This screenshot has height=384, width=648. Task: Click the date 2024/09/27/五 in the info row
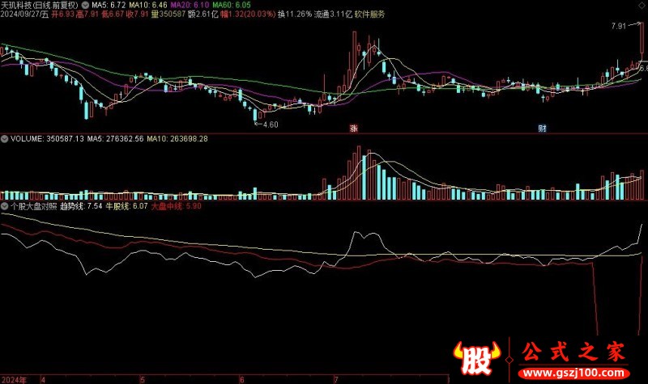[x=24, y=15]
